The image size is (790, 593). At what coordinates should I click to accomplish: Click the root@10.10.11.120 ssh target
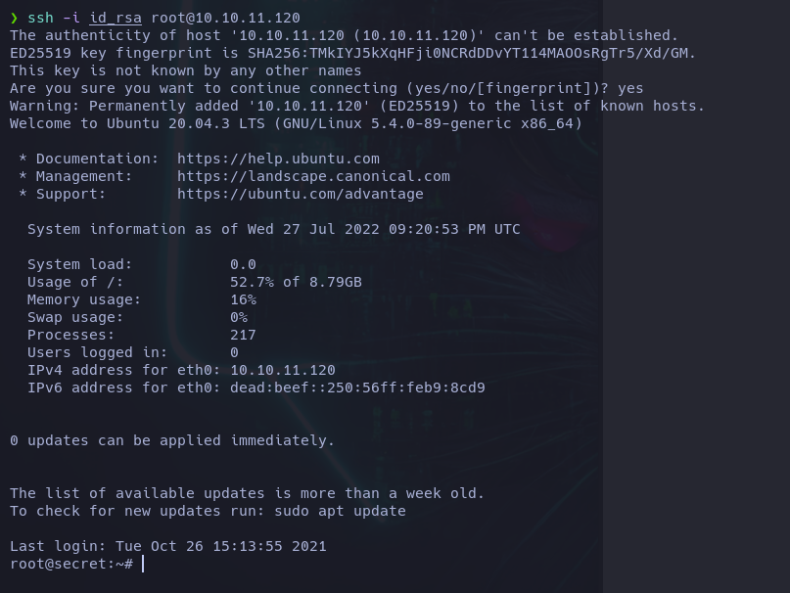coord(225,18)
